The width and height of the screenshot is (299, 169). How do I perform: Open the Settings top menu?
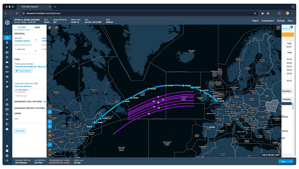[x=281, y=21]
